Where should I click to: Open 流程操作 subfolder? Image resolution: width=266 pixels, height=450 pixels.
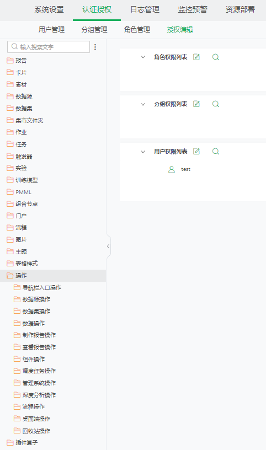click(34, 406)
